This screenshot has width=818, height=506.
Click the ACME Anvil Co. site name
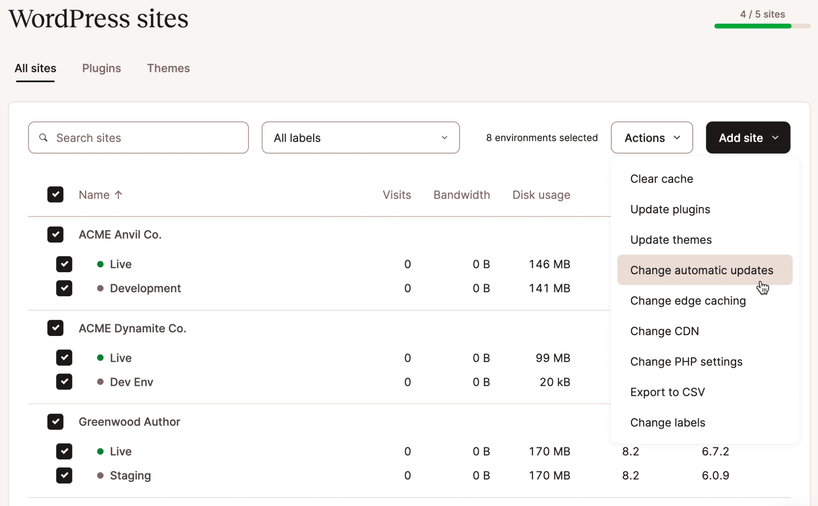coord(120,235)
